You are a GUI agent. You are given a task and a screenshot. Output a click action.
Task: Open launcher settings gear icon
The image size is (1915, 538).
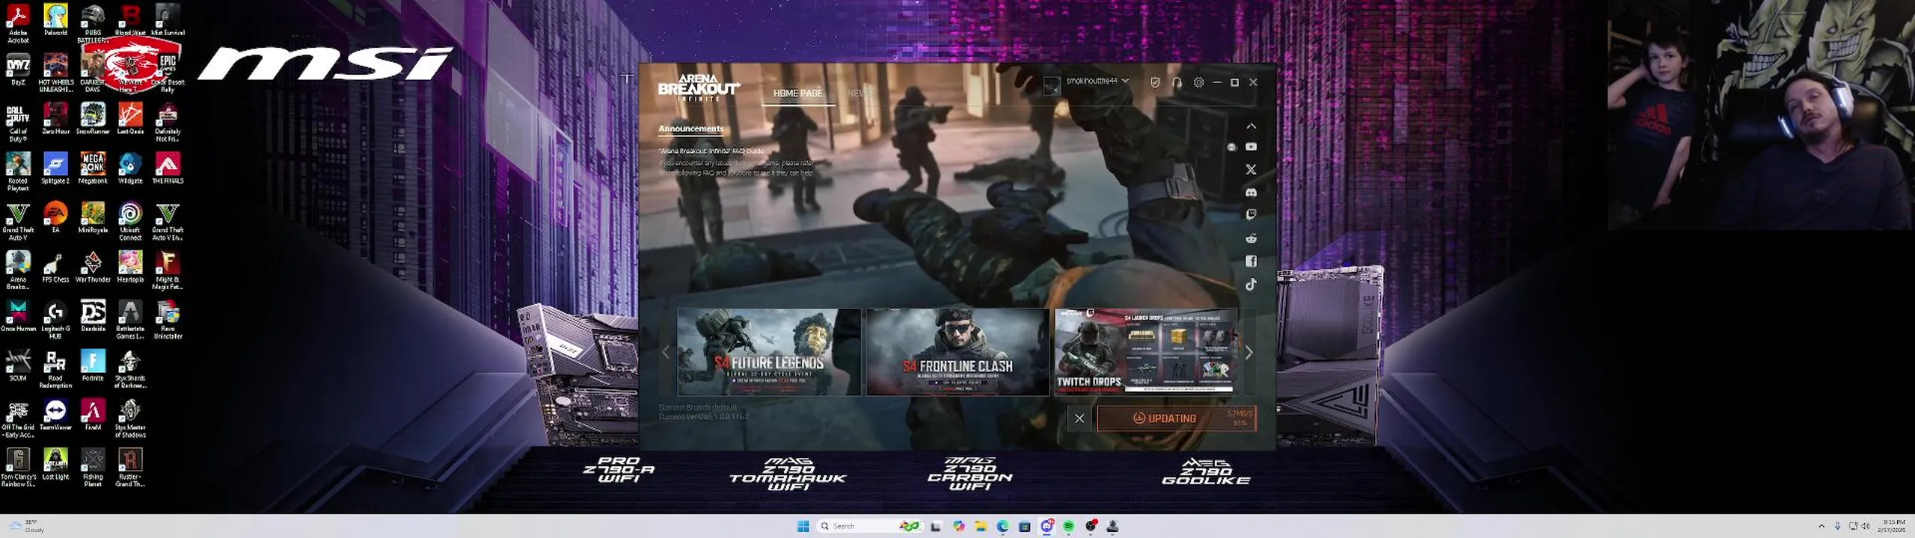point(1198,82)
